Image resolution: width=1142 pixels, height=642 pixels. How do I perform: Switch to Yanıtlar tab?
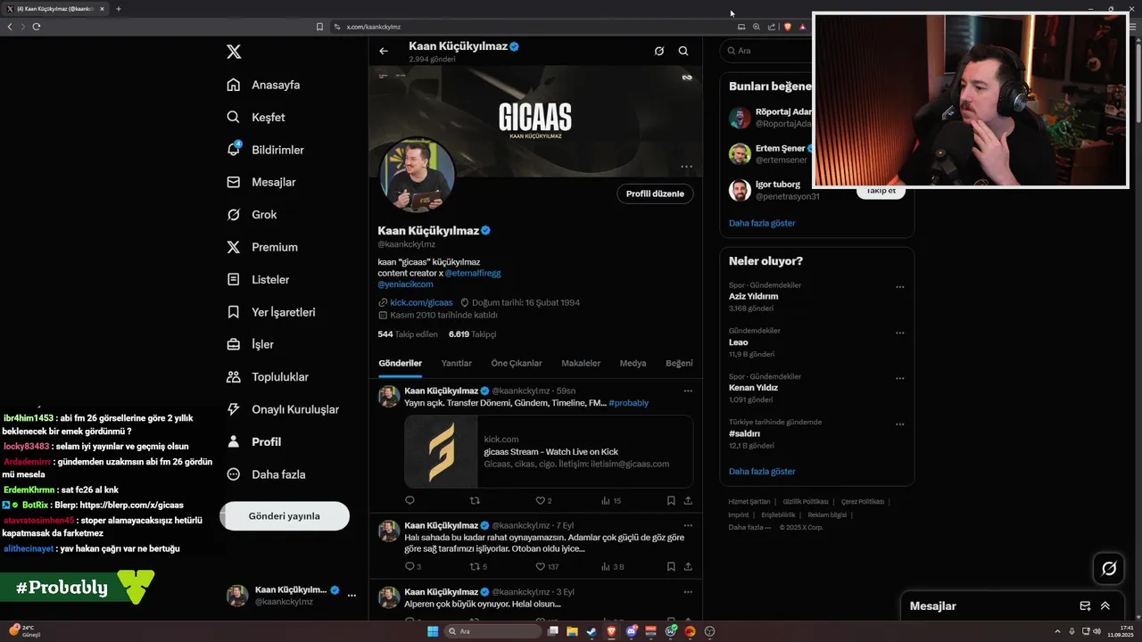[457, 363]
